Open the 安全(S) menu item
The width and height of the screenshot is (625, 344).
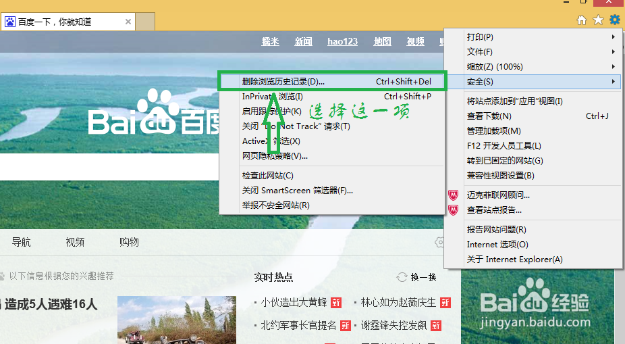coord(533,81)
